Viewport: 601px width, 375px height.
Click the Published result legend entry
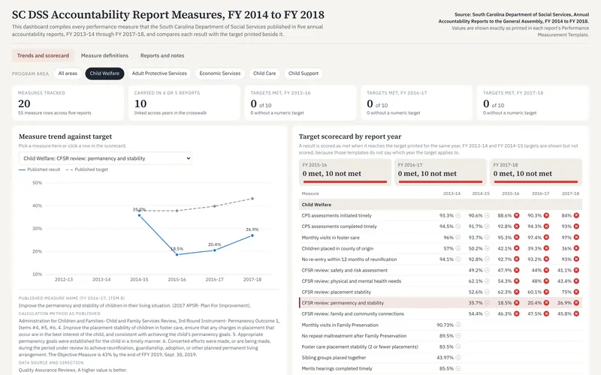(40, 169)
